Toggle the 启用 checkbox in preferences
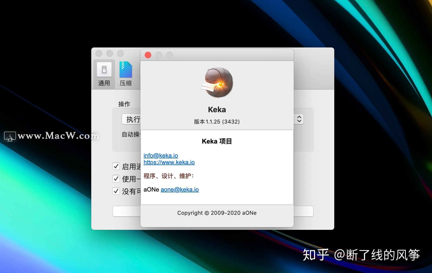Screen dimensions: 432x273 pyautogui.click(x=116, y=166)
